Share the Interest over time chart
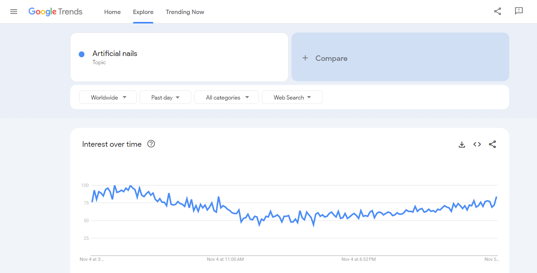 (x=492, y=144)
